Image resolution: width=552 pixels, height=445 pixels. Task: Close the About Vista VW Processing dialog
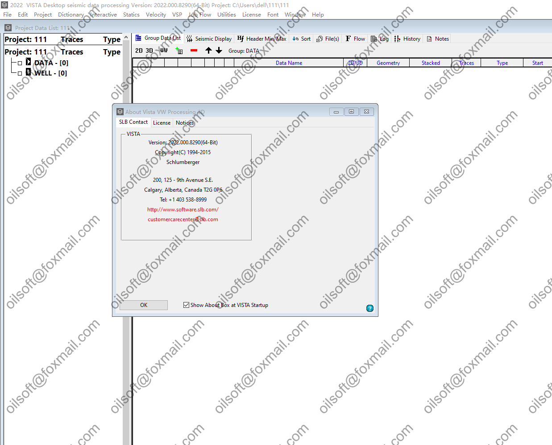366,112
